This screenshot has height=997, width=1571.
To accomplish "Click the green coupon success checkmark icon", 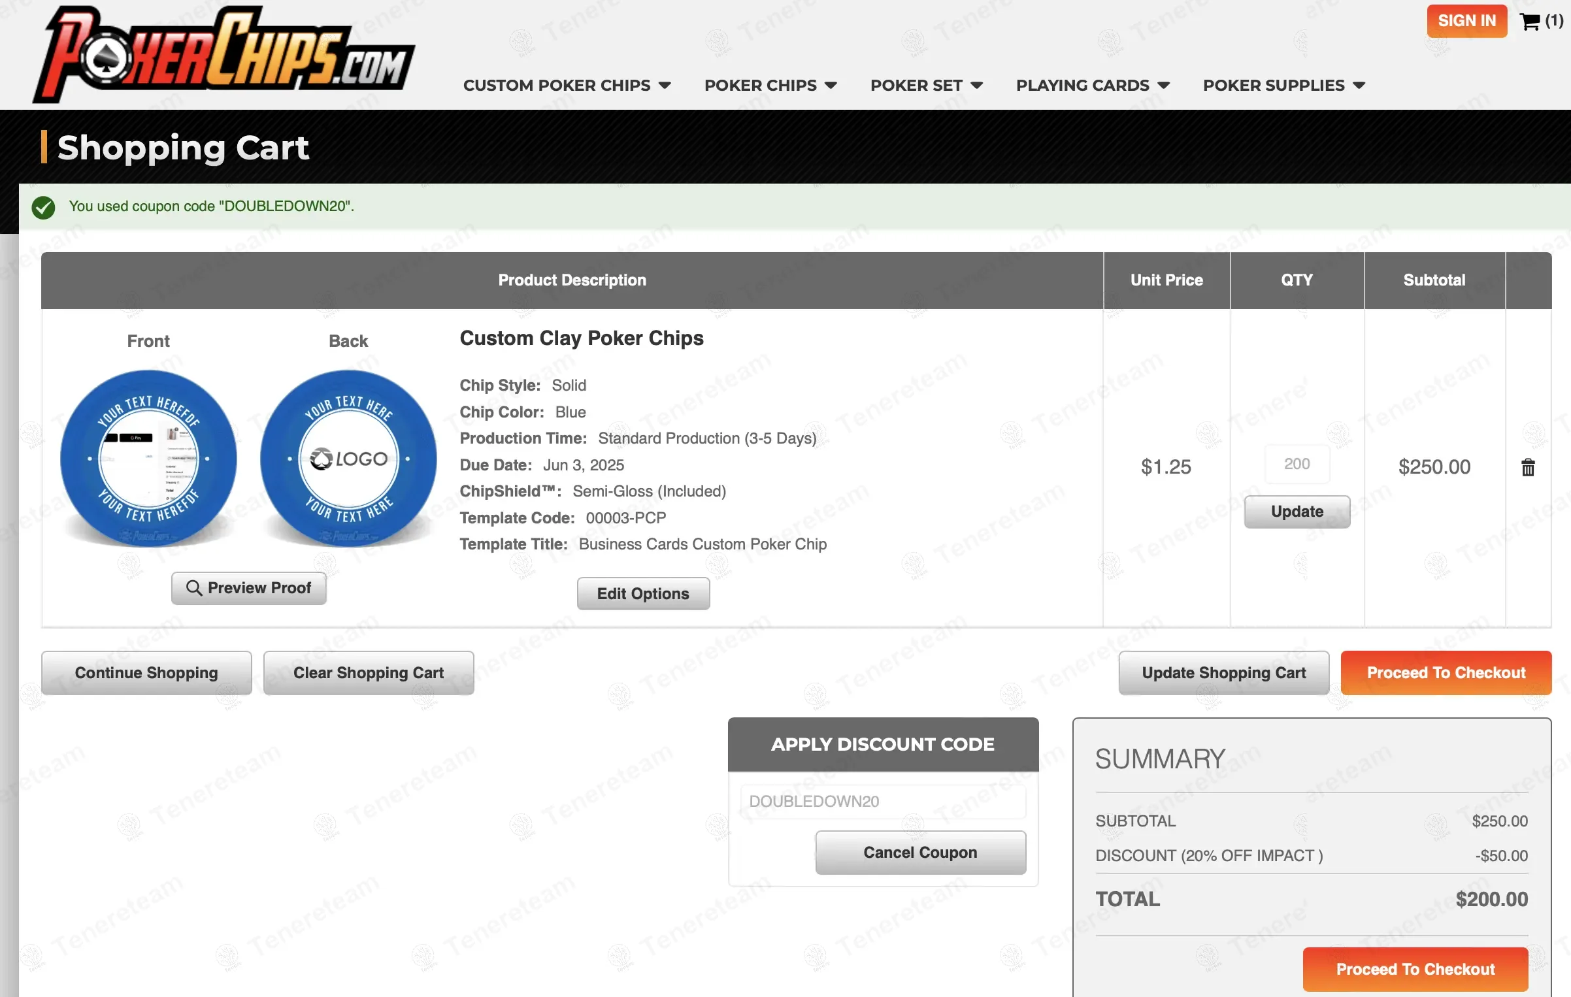I will click(x=43, y=207).
